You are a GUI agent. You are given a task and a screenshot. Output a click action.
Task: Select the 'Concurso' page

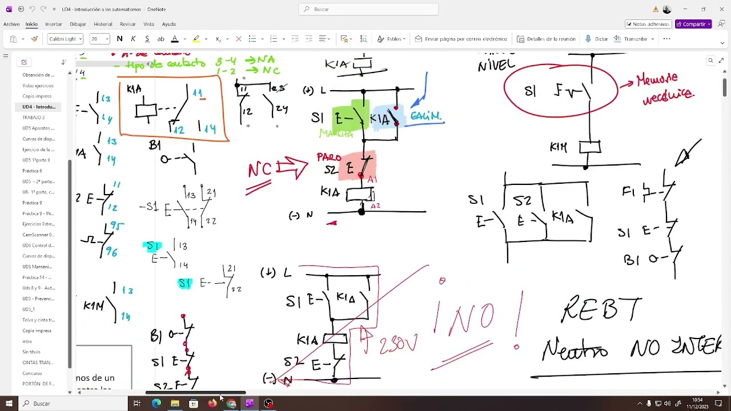[x=33, y=373]
